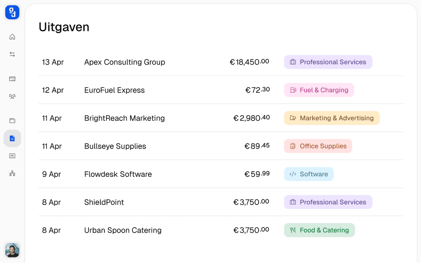Open the chat message icon in sidebar
The width and height of the screenshot is (421, 263).
12,156
